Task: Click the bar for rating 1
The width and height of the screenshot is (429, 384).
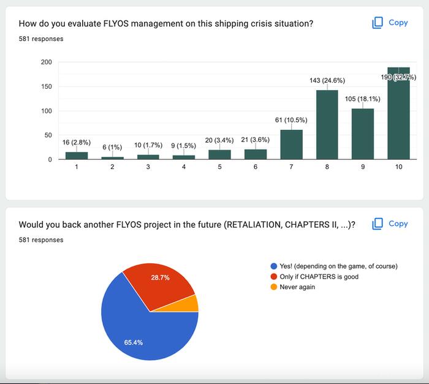Action: [77, 156]
